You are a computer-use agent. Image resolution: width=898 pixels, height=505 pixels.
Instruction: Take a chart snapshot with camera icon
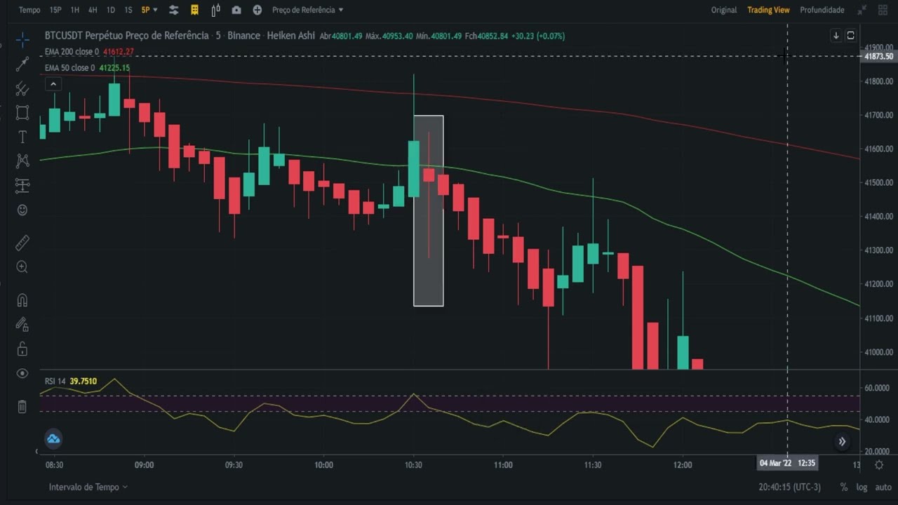236,10
